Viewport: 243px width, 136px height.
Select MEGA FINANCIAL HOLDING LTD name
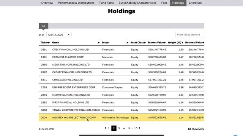pos(71,65)
